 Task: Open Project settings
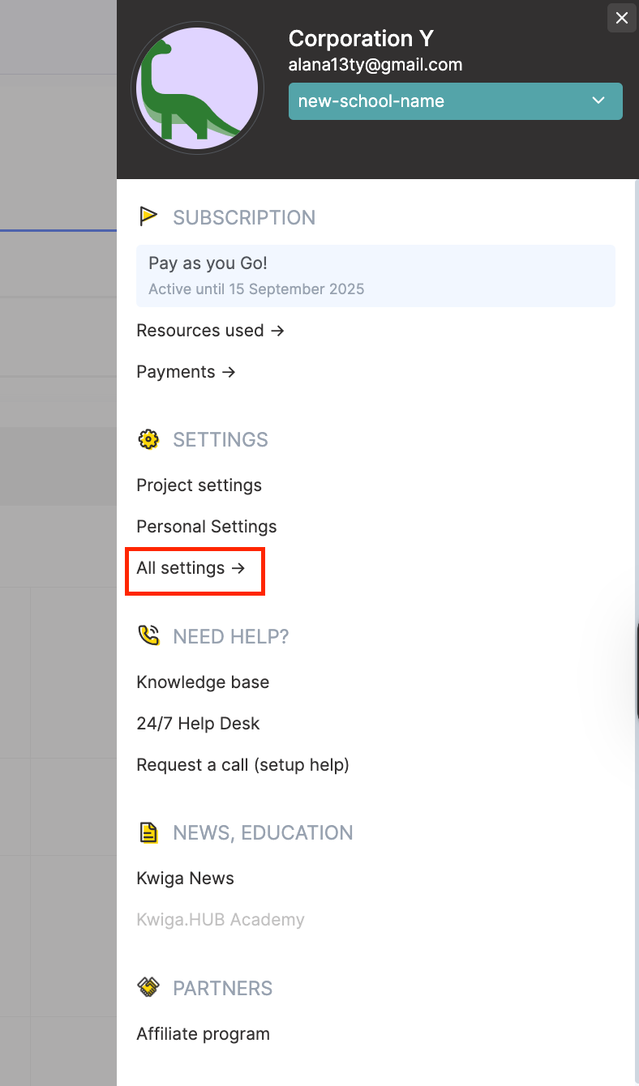[199, 485]
